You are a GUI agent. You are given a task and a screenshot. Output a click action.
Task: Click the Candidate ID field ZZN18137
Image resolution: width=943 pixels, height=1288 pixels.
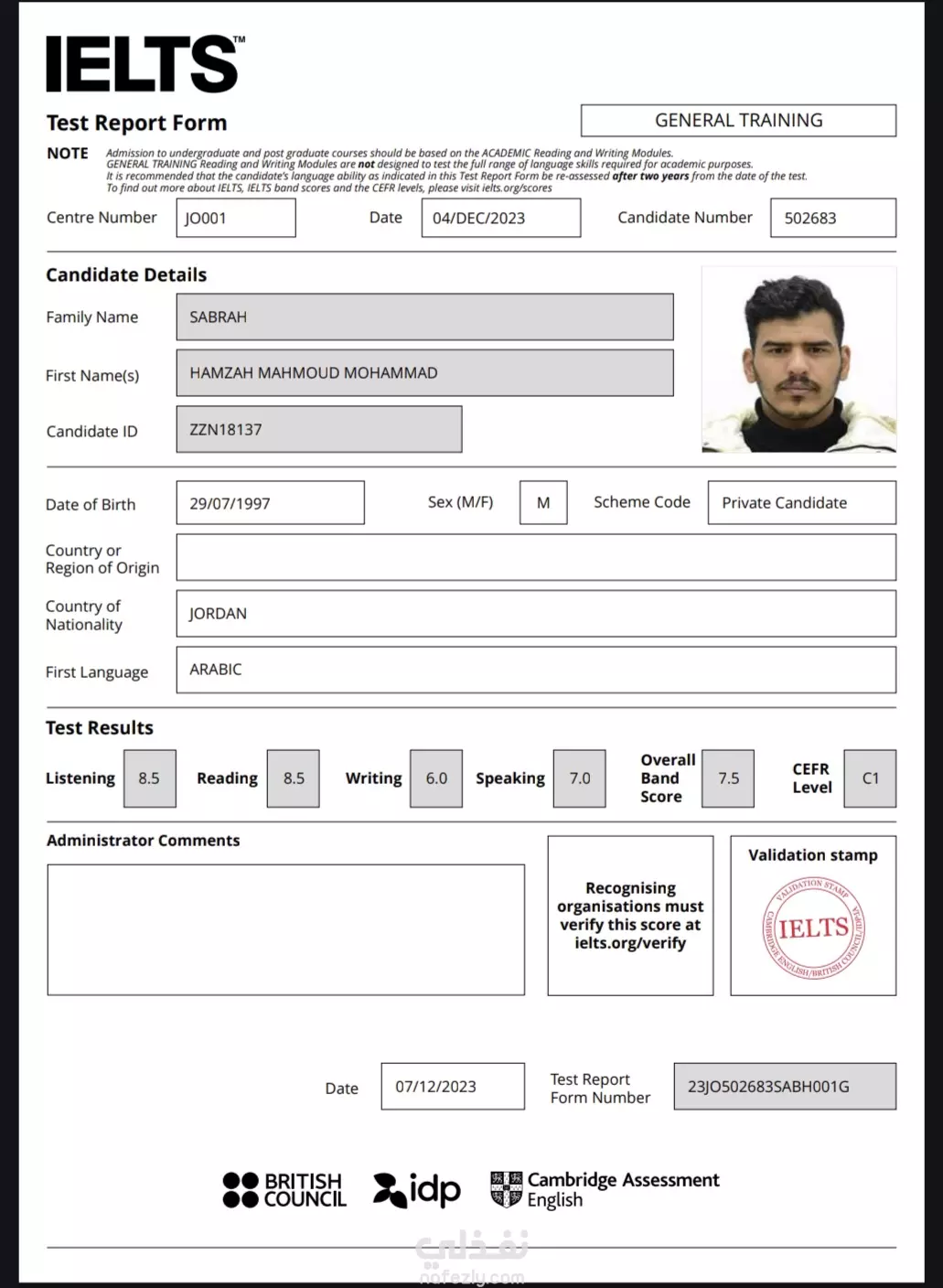(319, 429)
